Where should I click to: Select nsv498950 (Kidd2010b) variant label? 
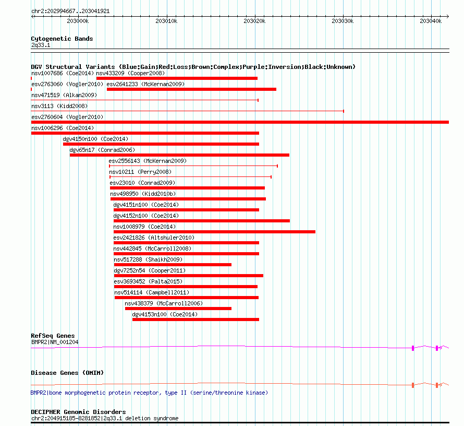[x=143, y=194]
